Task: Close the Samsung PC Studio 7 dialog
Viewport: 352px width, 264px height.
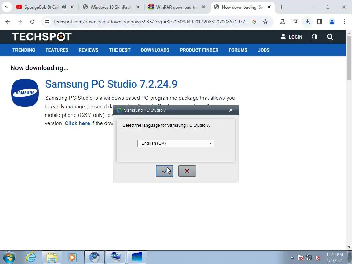Action: tap(231, 110)
